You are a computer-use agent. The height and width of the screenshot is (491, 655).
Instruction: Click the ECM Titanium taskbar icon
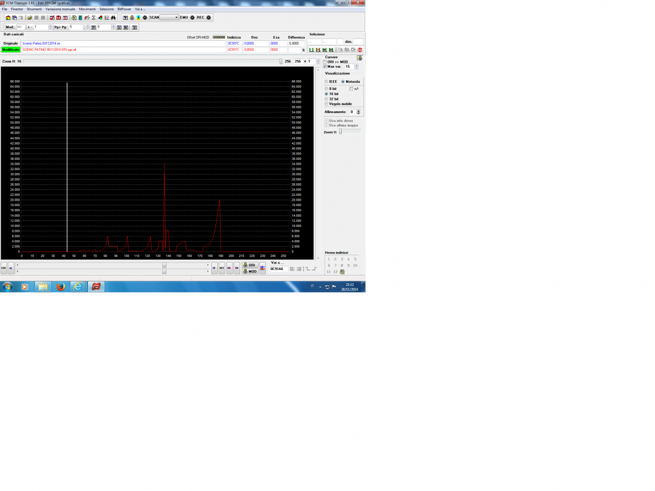click(96, 286)
